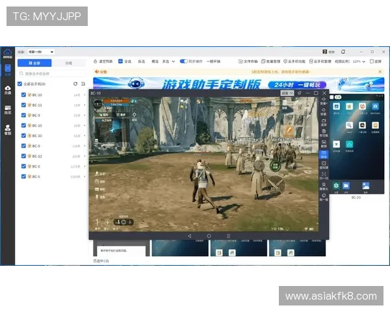The image size is (390, 312).
Task: Open 云手机管理 menu
Action: click(320, 61)
